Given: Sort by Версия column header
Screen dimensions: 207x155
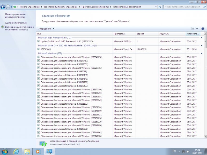Looking at the screenshot, I should coord(147,34).
